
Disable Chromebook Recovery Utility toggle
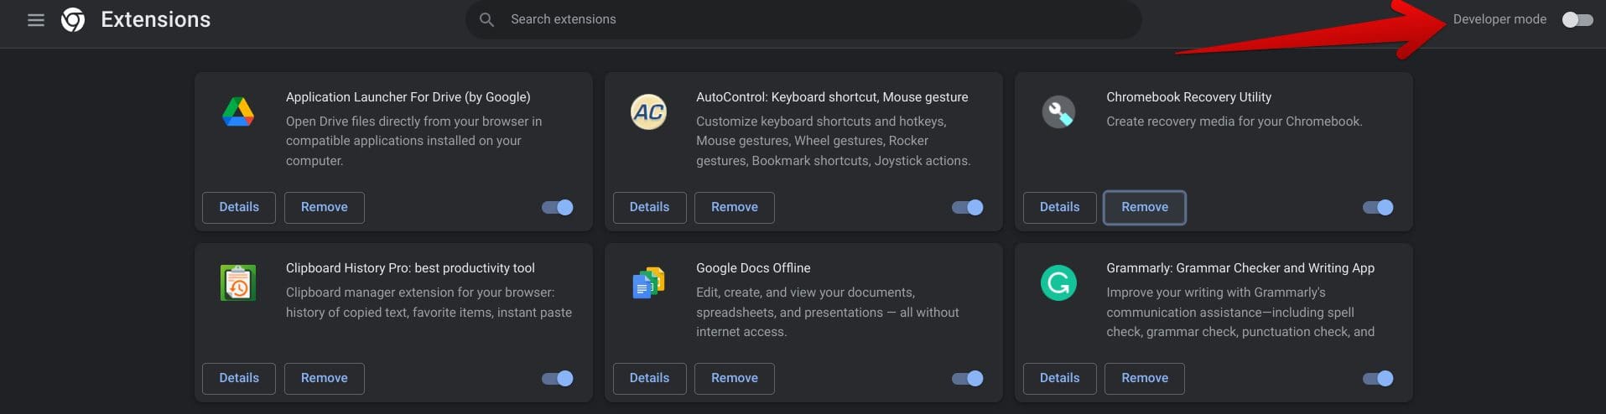click(1378, 207)
